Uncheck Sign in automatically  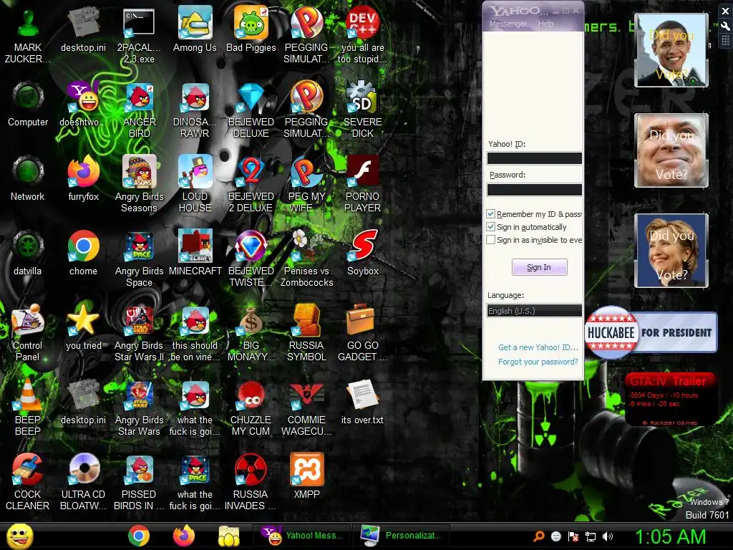click(x=491, y=227)
